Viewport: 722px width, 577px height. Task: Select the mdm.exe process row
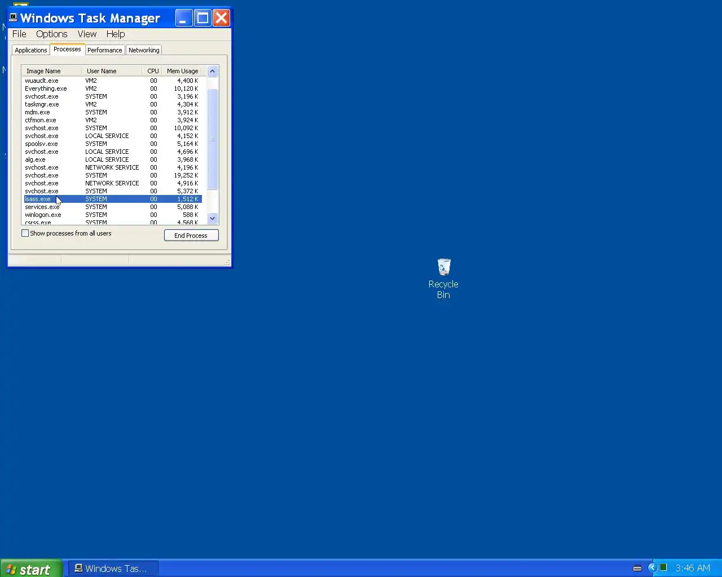point(112,112)
